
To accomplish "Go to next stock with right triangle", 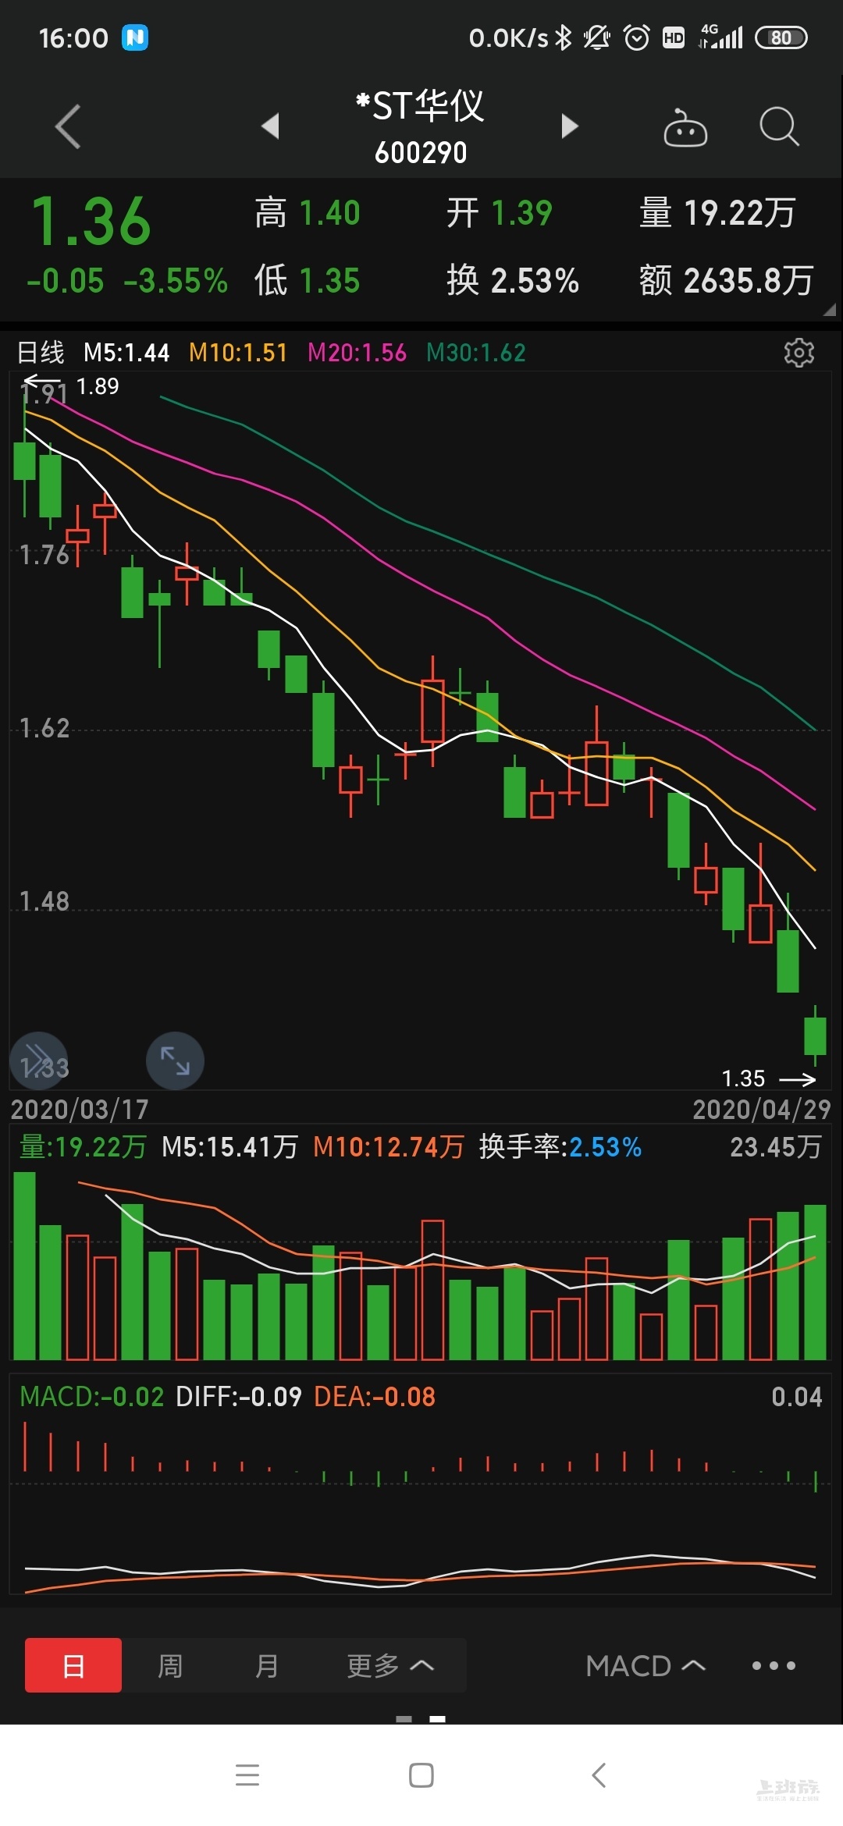I will (570, 126).
